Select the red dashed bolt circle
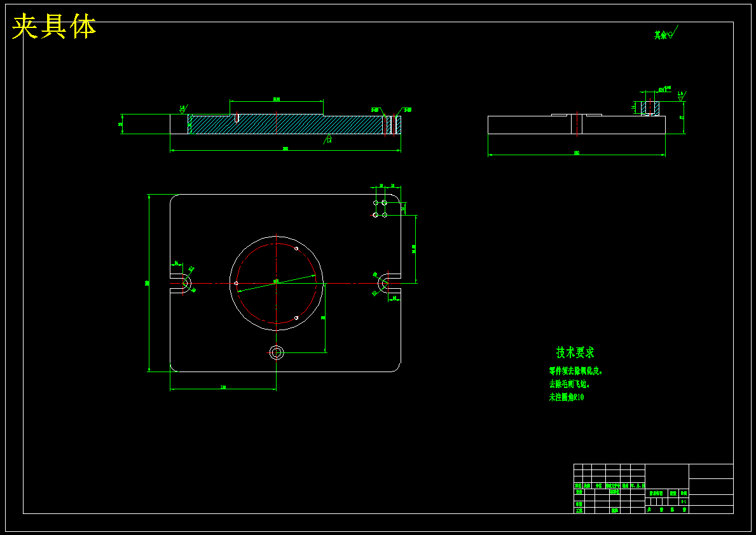 click(277, 283)
